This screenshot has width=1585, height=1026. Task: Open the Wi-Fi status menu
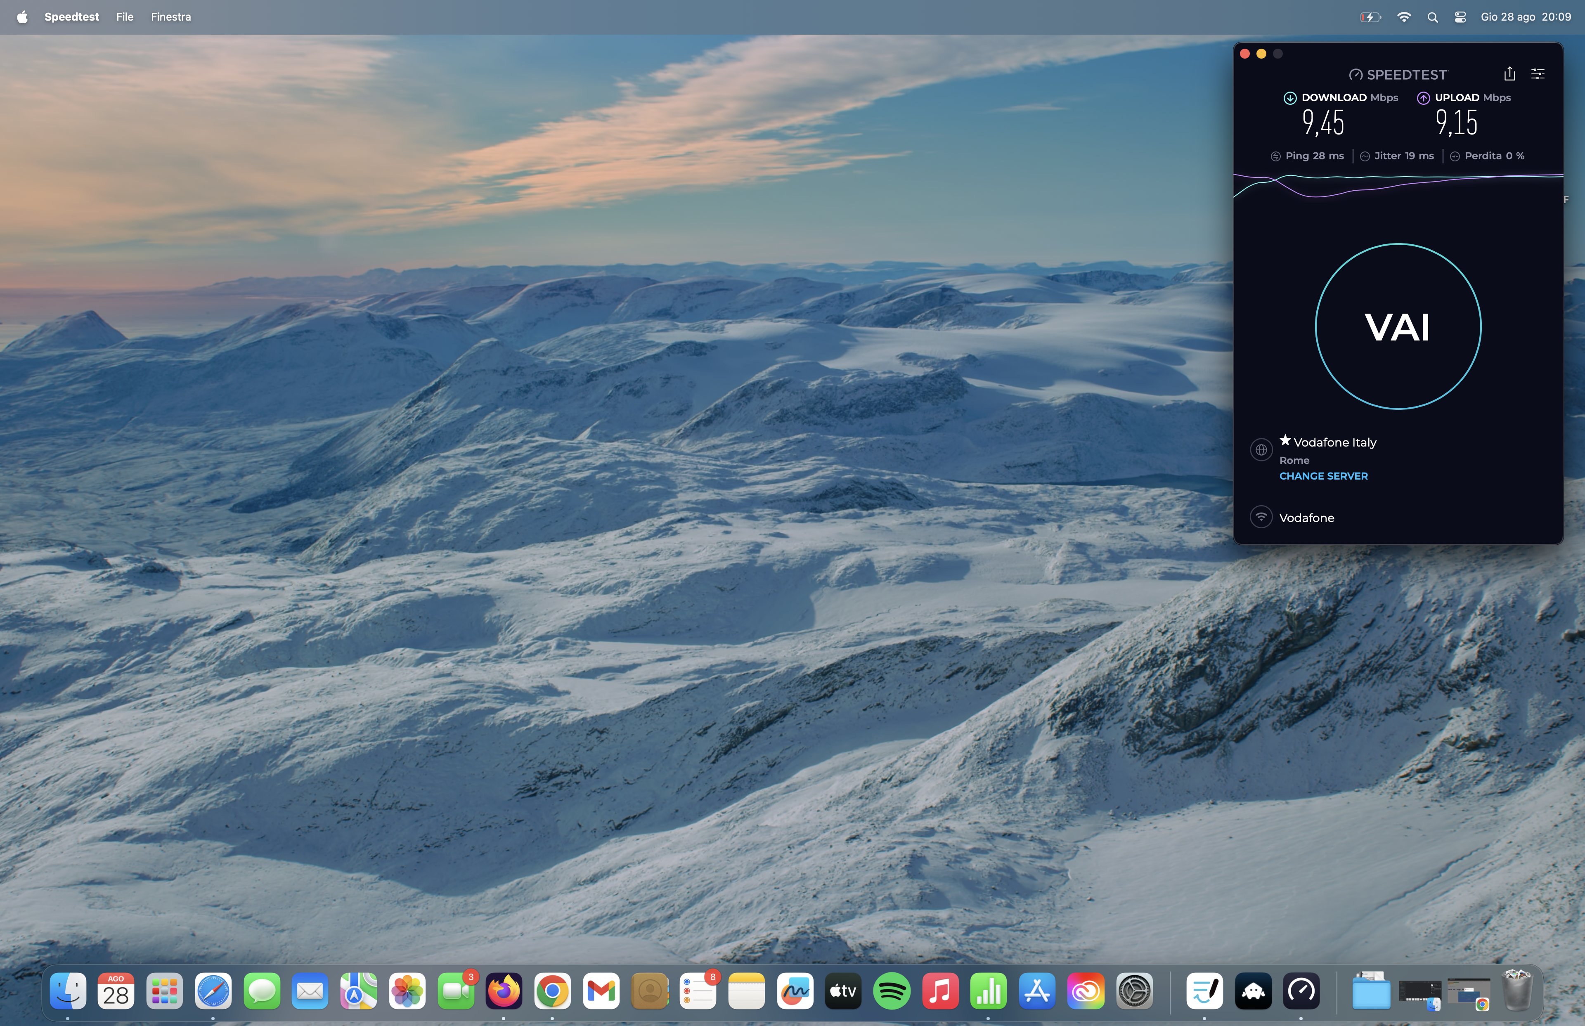pos(1404,17)
